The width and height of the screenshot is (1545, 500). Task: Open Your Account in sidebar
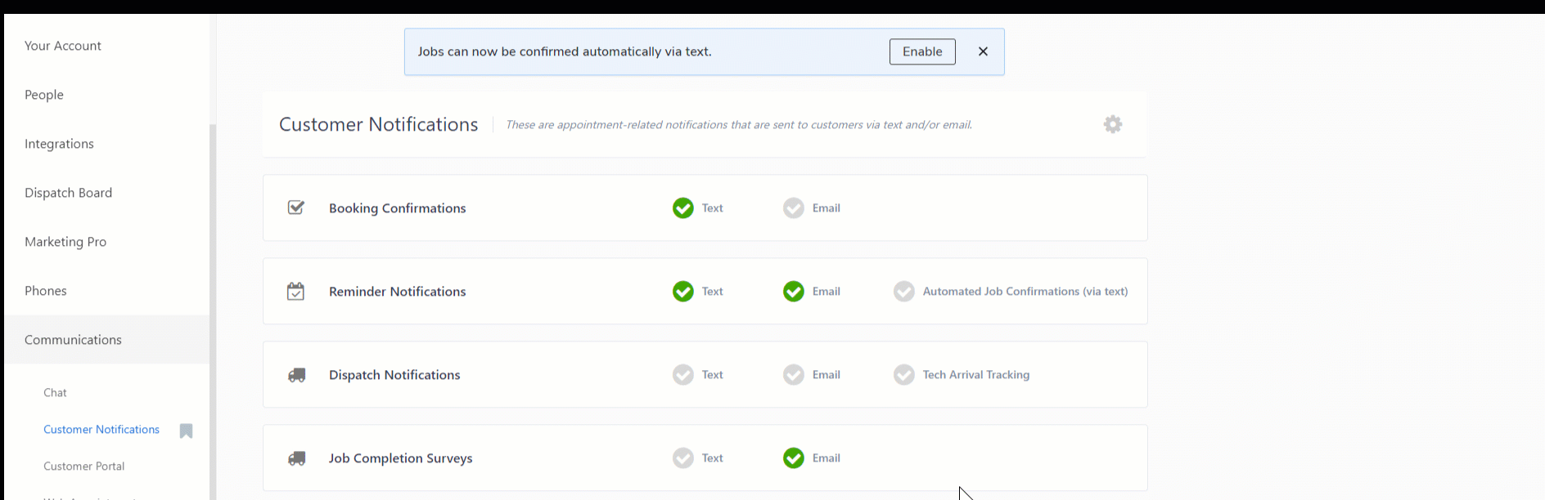pyautogui.click(x=106, y=46)
